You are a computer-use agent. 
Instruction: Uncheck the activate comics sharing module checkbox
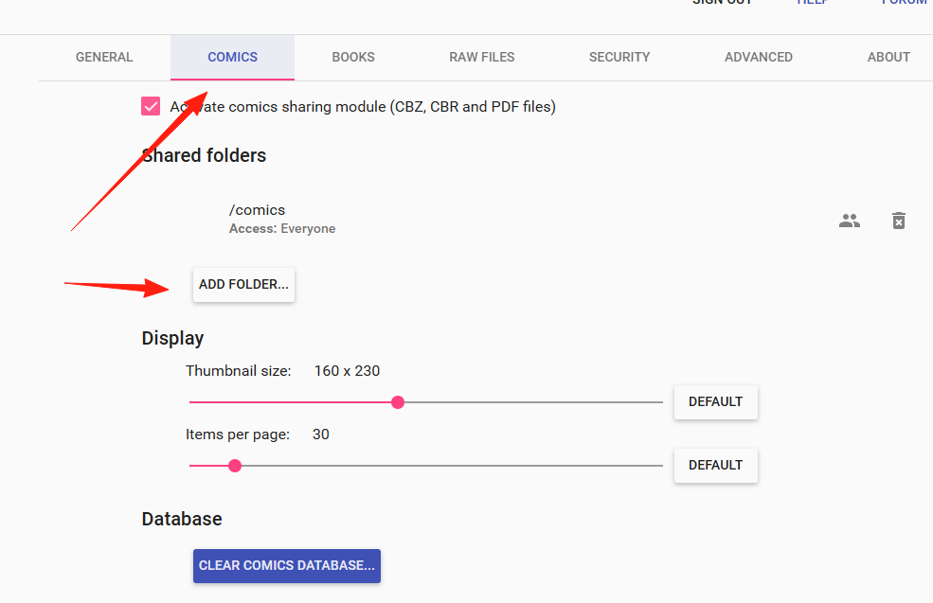pos(151,106)
